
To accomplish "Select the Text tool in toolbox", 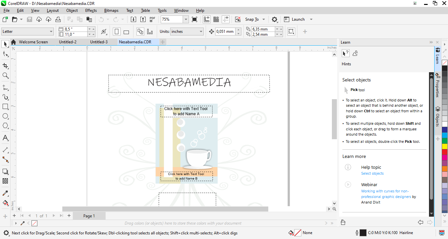I will [x=5, y=138].
